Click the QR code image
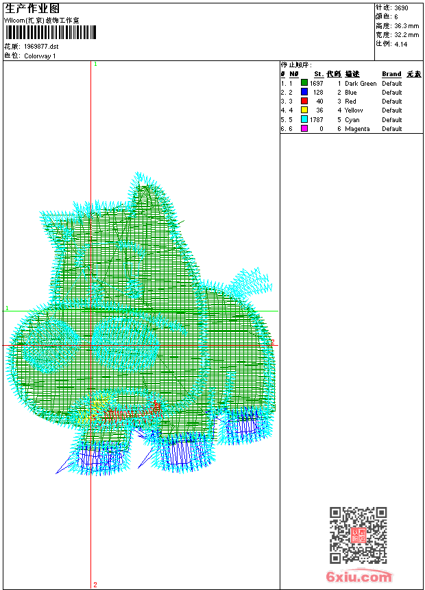 pyautogui.click(x=358, y=535)
